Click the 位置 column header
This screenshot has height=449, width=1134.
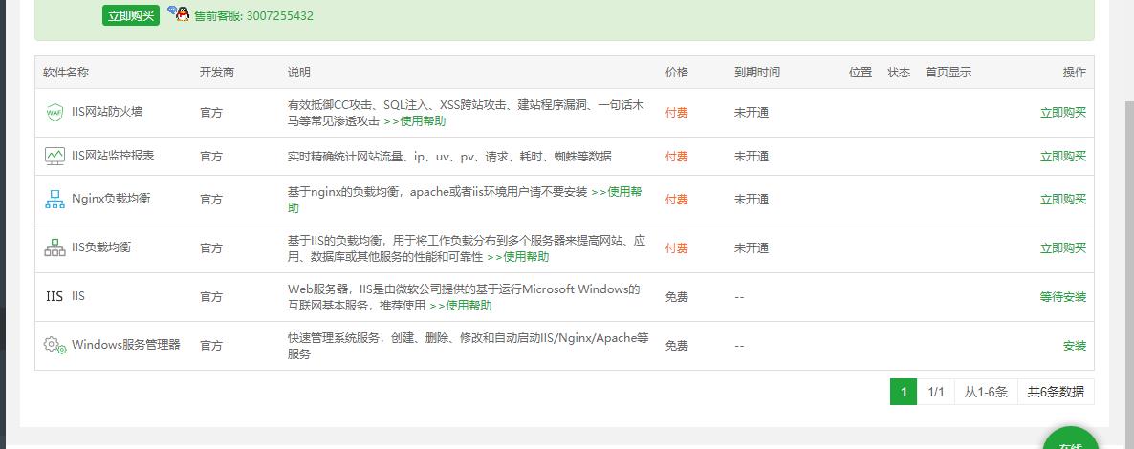click(x=861, y=73)
